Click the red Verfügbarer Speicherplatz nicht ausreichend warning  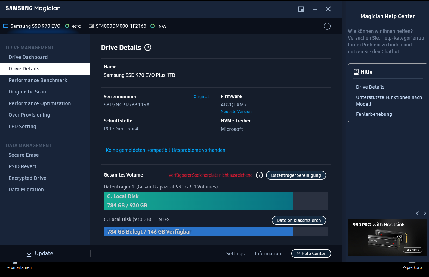(x=211, y=175)
